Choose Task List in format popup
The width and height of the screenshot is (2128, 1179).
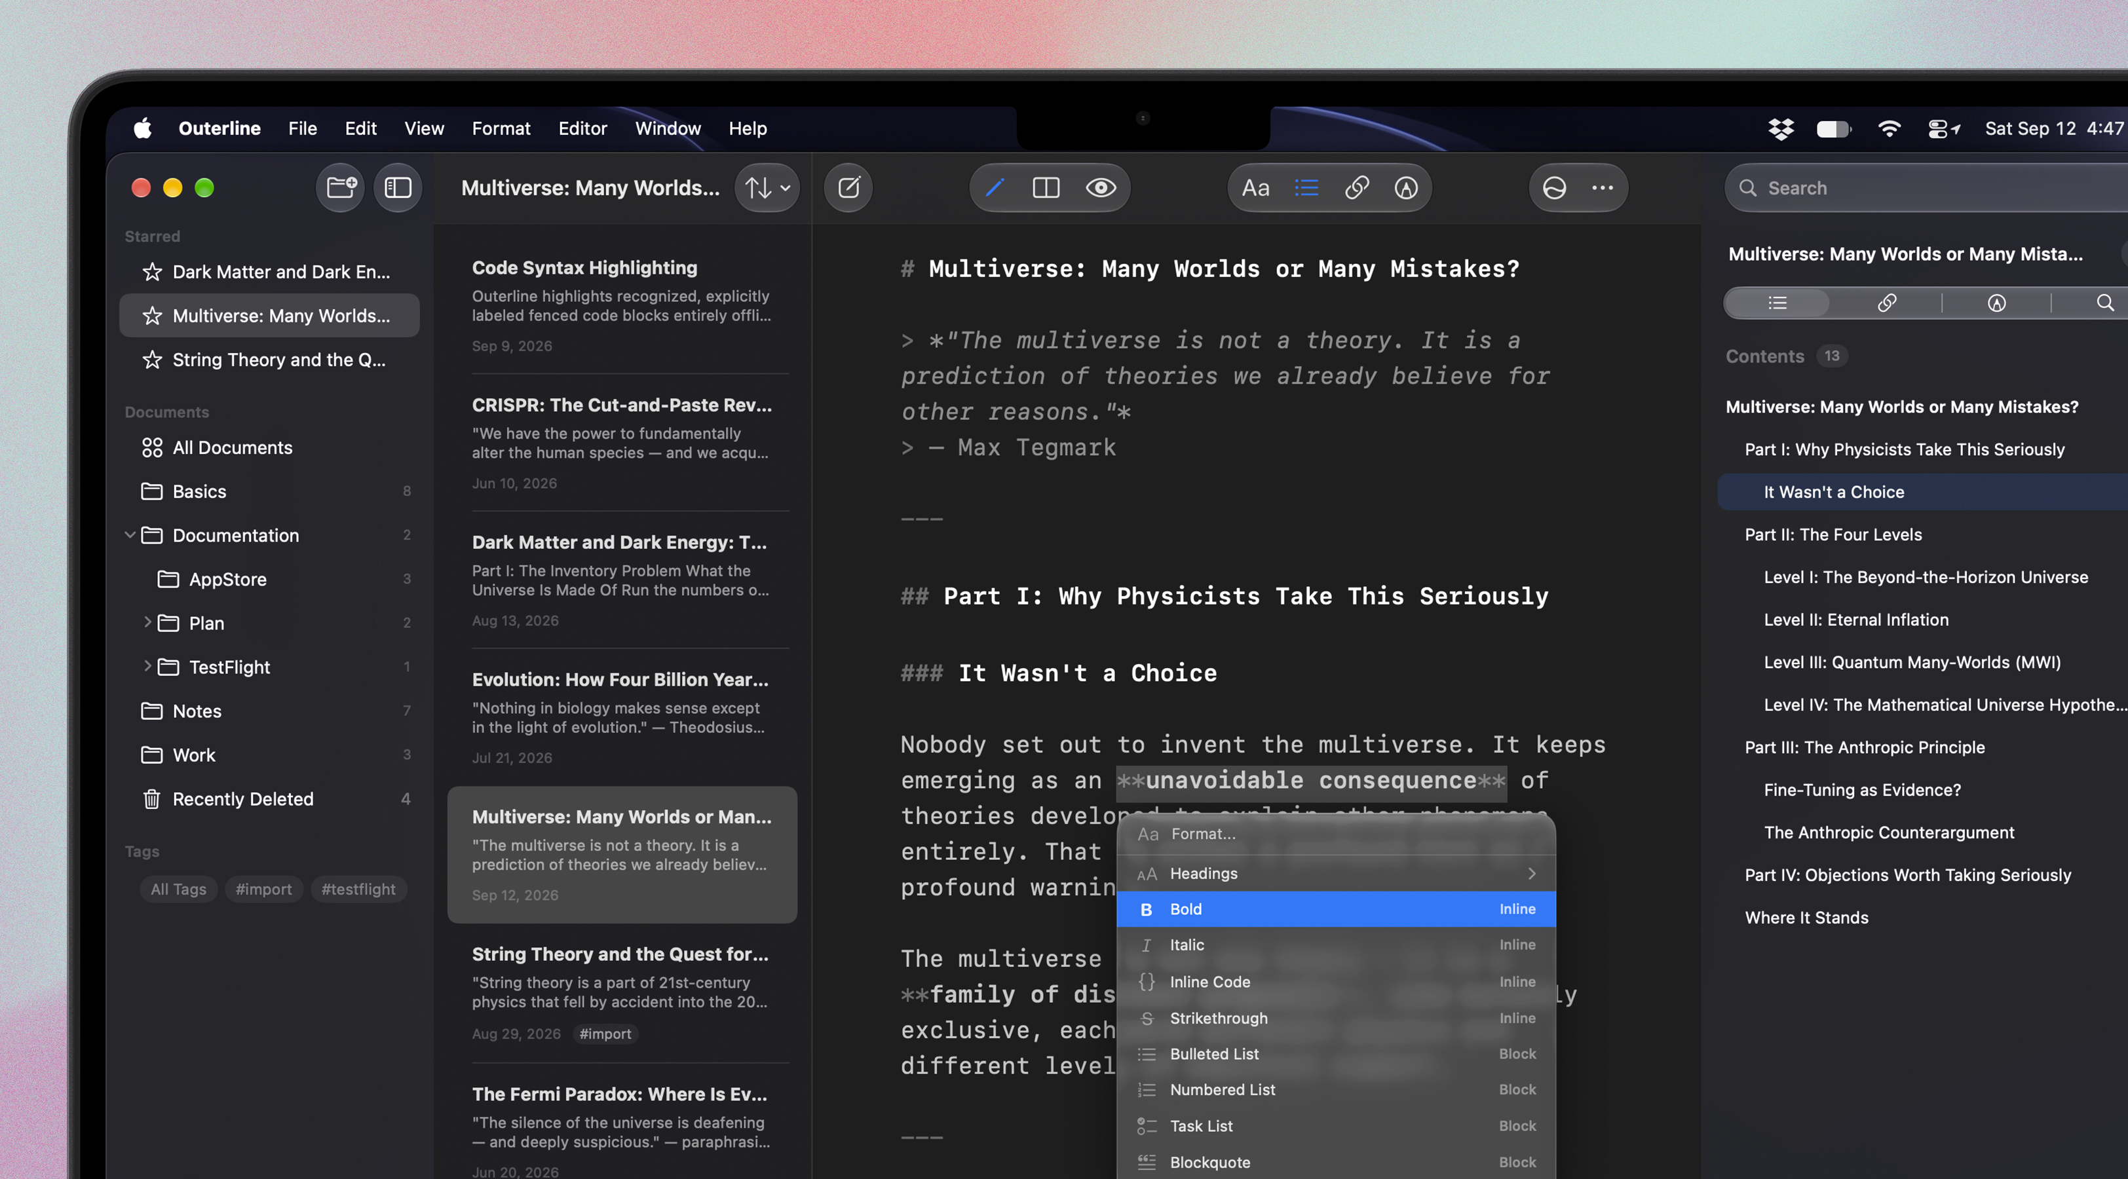point(1336,1126)
